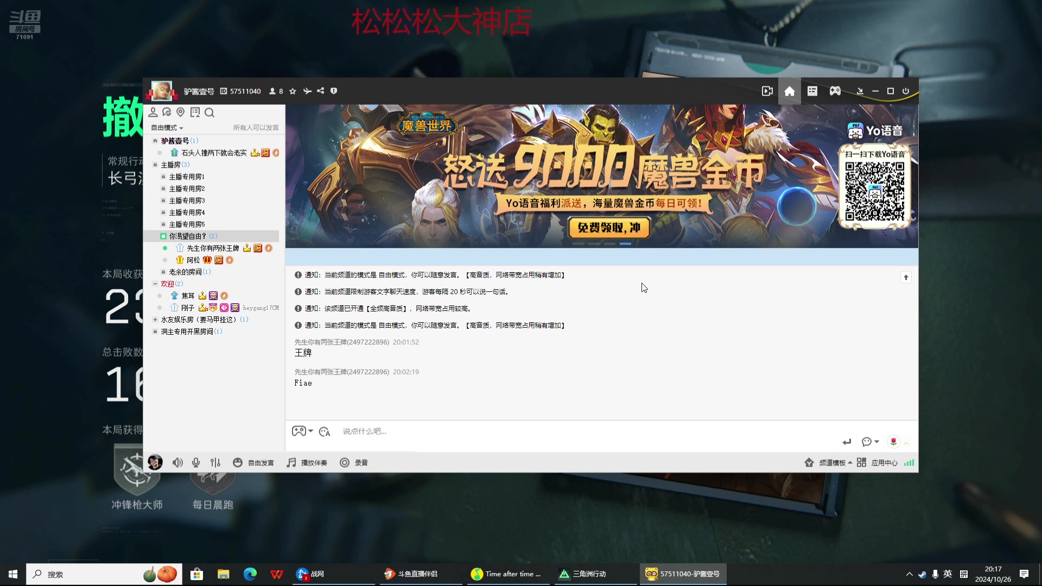Open the emoji font icon
The width and height of the screenshot is (1042, 586).
[325, 432]
